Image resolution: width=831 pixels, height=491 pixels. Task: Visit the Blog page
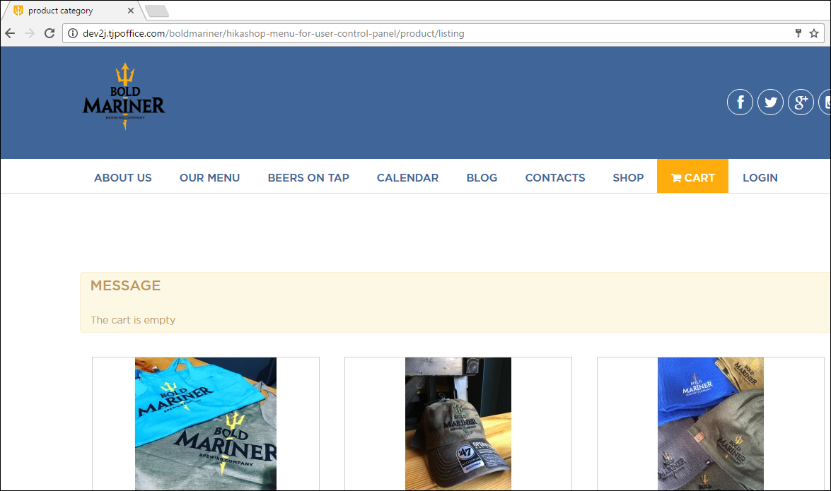pos(482,178)
